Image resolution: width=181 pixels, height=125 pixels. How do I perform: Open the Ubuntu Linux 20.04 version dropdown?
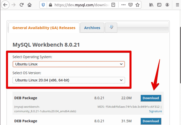(69, 80)
